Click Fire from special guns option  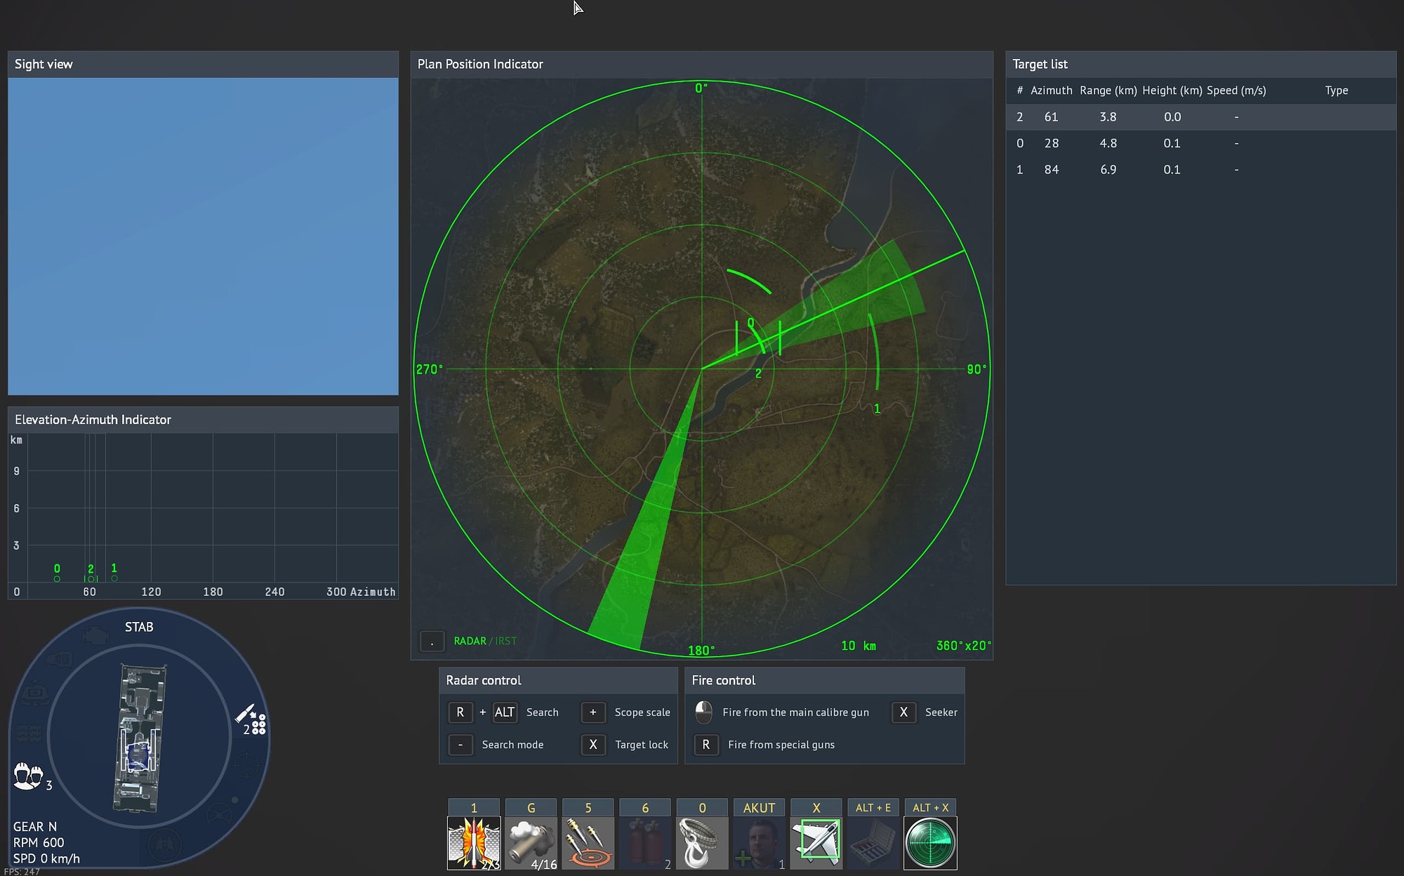(781, 744)
